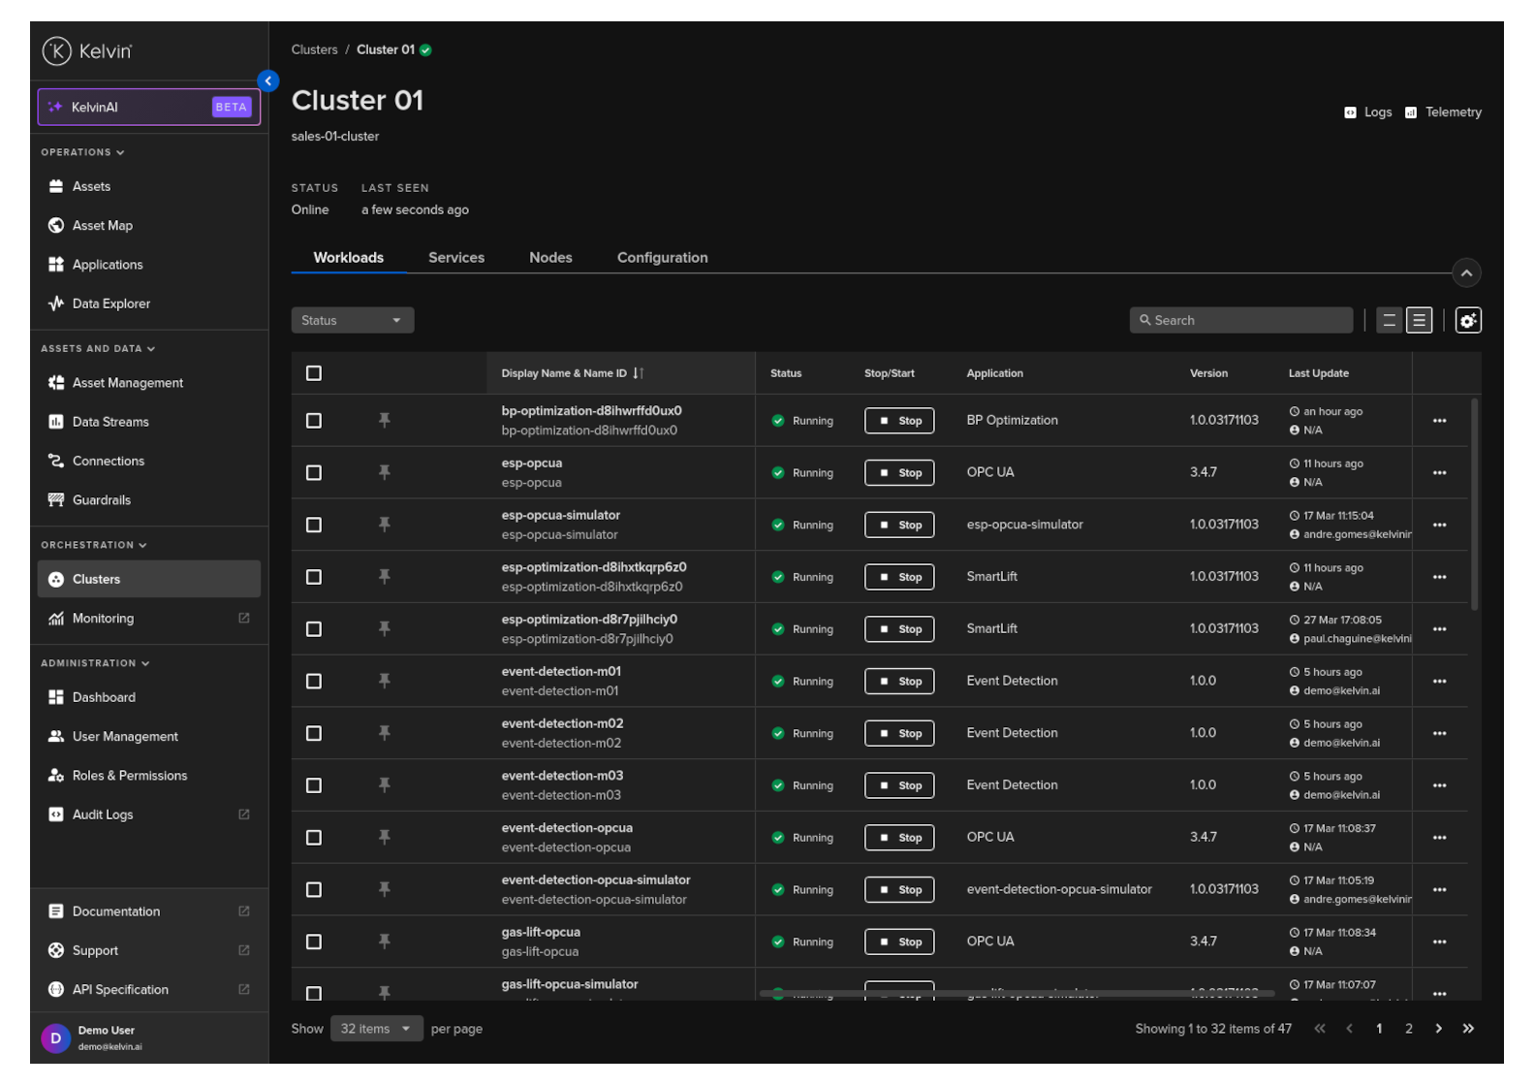Collapse the cluster header with chevron
The image size is (1535, 1086).
click(1466, 273)
